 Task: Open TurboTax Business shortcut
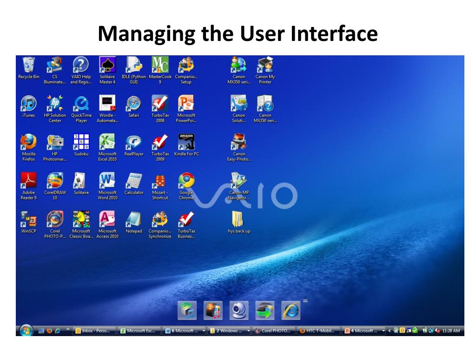[186, 225]
